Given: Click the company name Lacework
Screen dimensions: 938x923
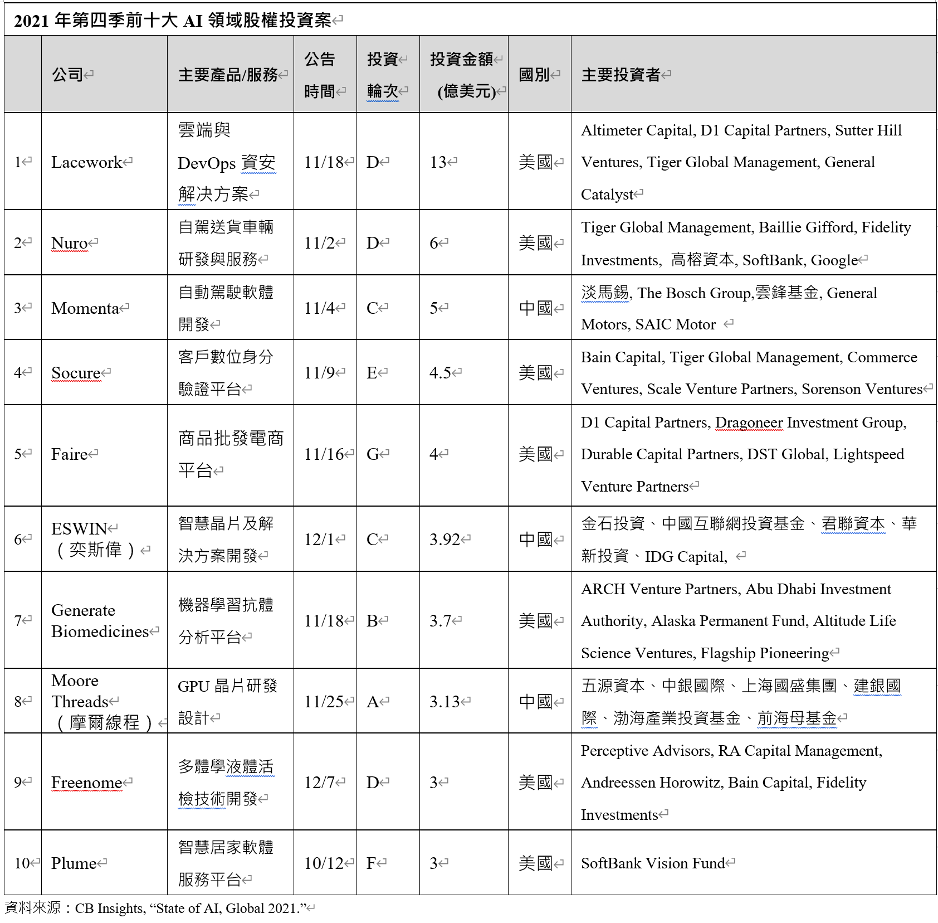Looking at the screenshot, I should [x=86, y=162].
